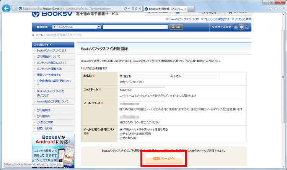Open the Favorites star icon
The height and width of the screenshot is (170, 287).
[276, 8]
